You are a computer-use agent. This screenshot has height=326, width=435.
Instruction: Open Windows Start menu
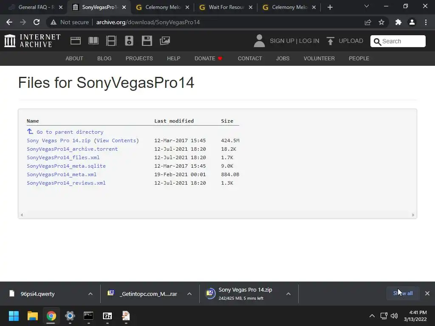[x=14, y=316]
